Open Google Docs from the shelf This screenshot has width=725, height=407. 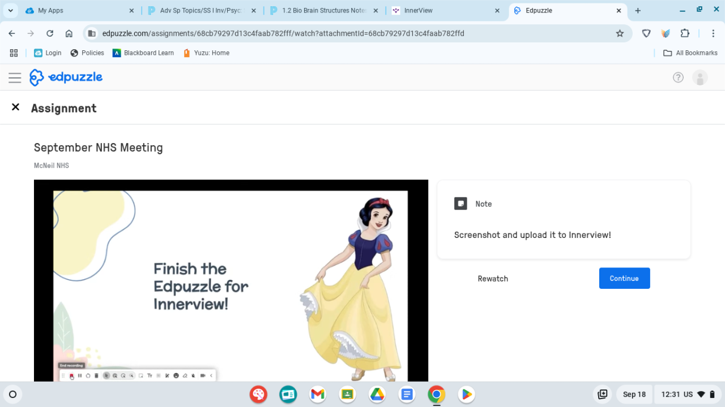point(407,394)
